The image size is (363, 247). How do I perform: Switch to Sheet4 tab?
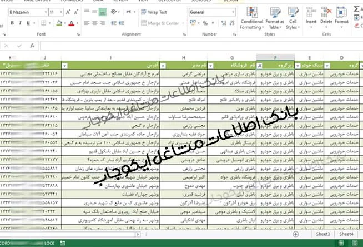(x=346, y=234)
